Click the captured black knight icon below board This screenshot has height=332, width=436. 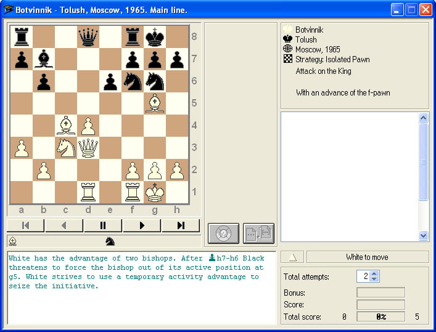pyautogui.click(x=110, y=241)
